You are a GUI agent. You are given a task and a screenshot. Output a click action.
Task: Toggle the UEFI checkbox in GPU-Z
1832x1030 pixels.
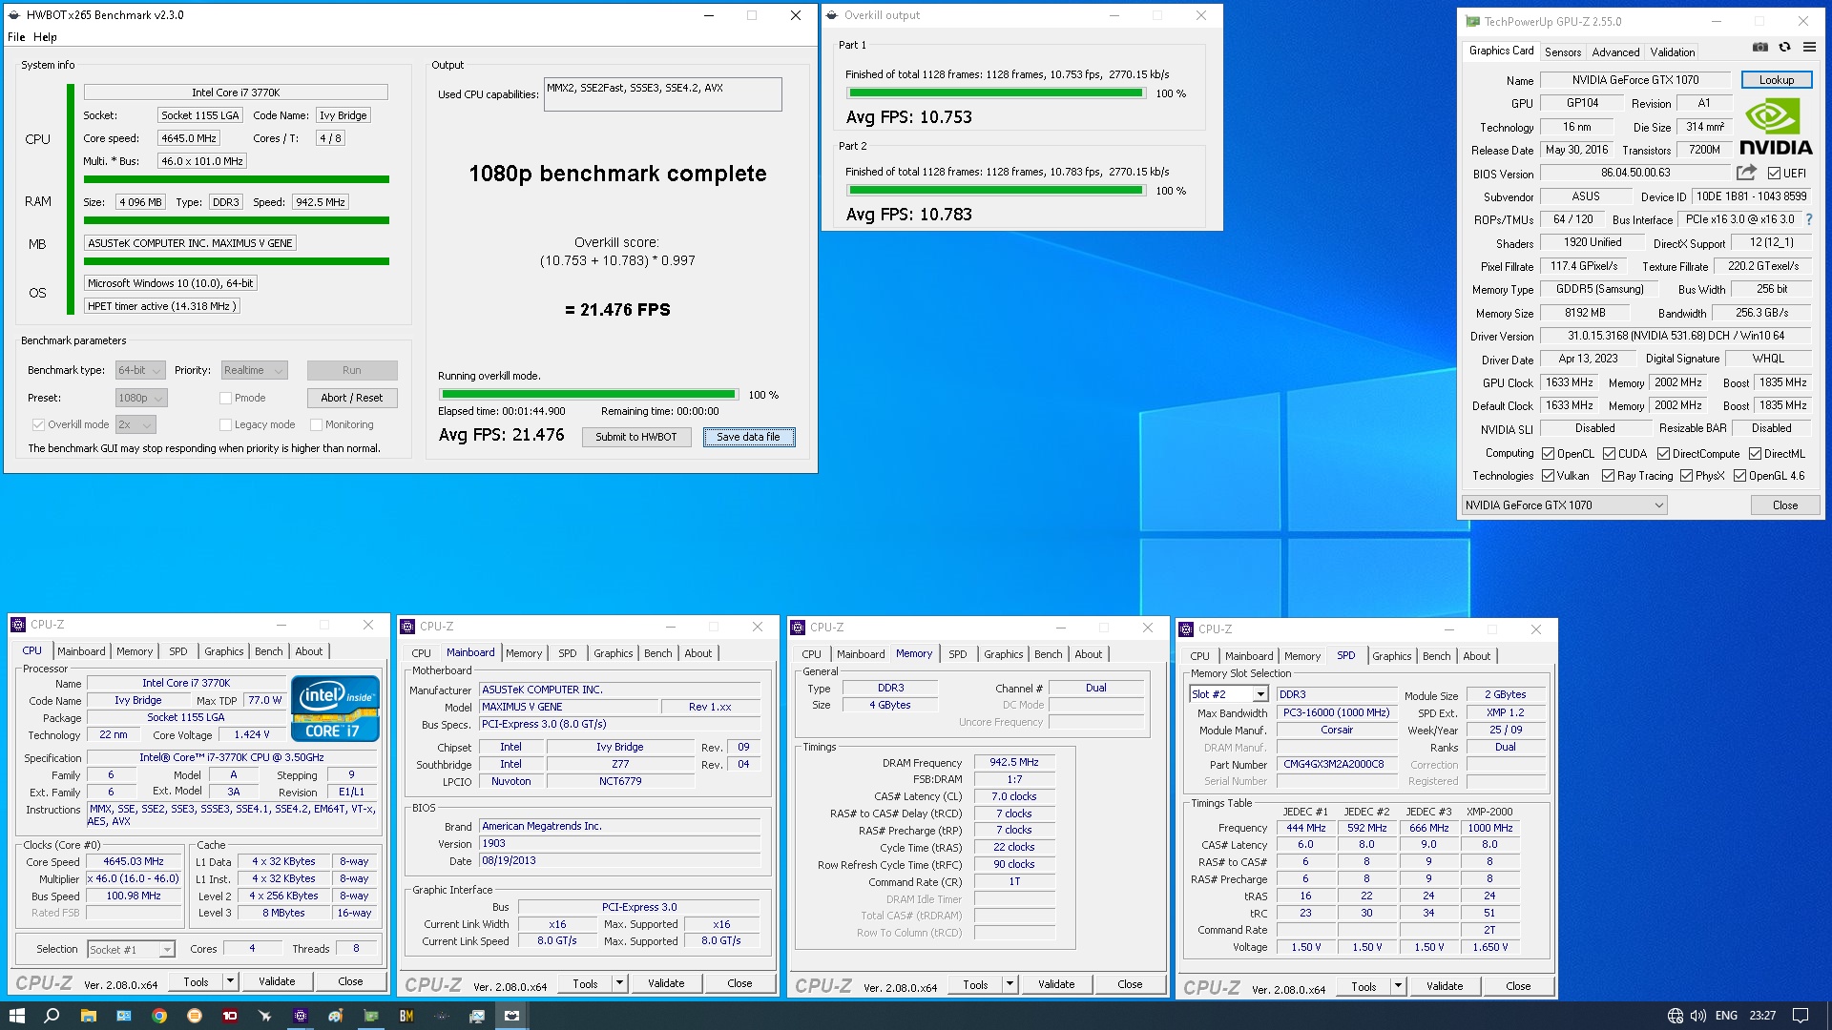click(x=1774, y=174)
